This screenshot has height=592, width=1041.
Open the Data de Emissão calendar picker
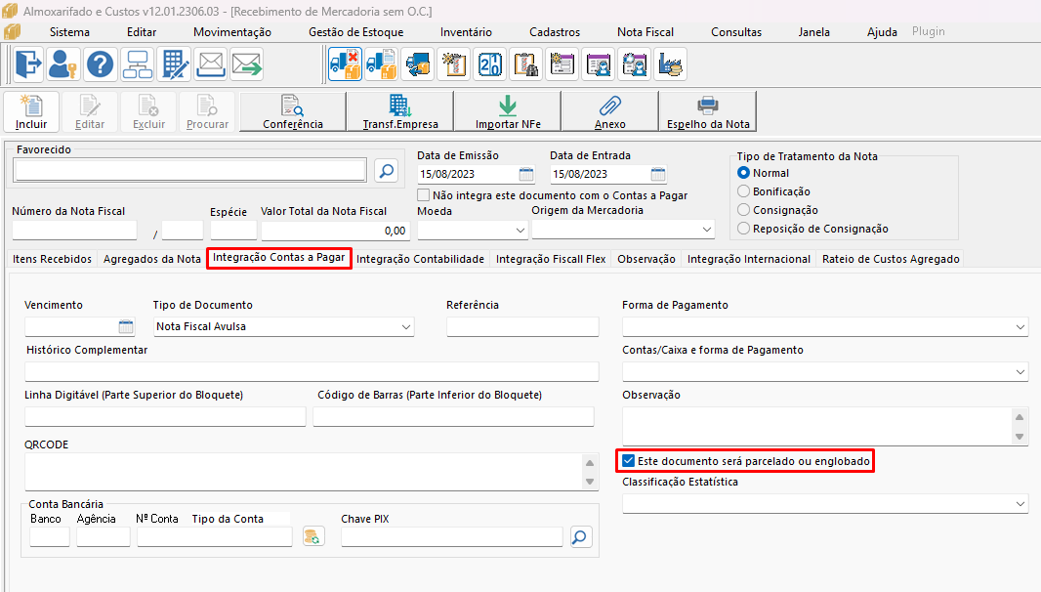point(526,174)
